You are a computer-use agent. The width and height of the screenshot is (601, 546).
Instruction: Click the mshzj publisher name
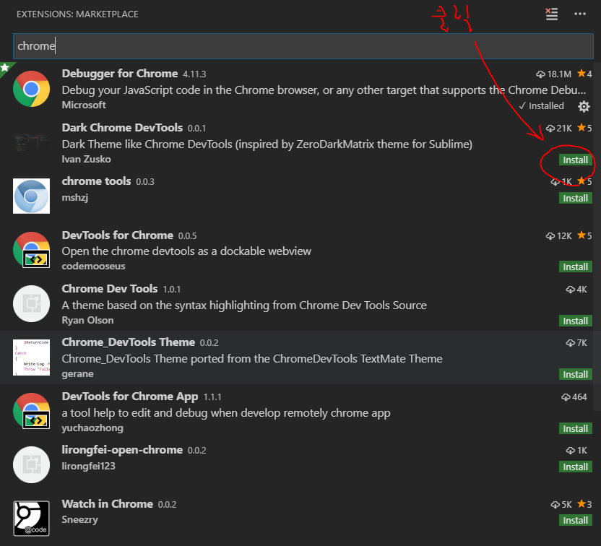tap(74, 198)
